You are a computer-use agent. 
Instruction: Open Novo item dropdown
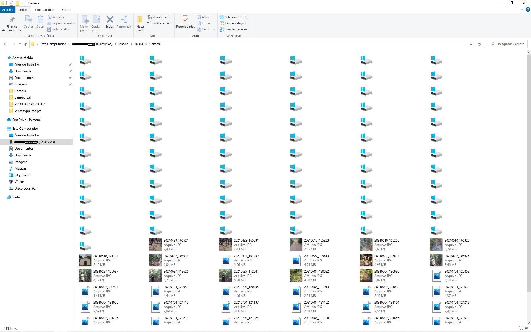click(158, 17)
